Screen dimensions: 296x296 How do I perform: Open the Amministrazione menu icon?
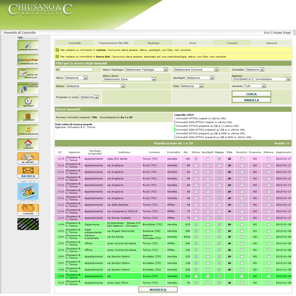28,46
